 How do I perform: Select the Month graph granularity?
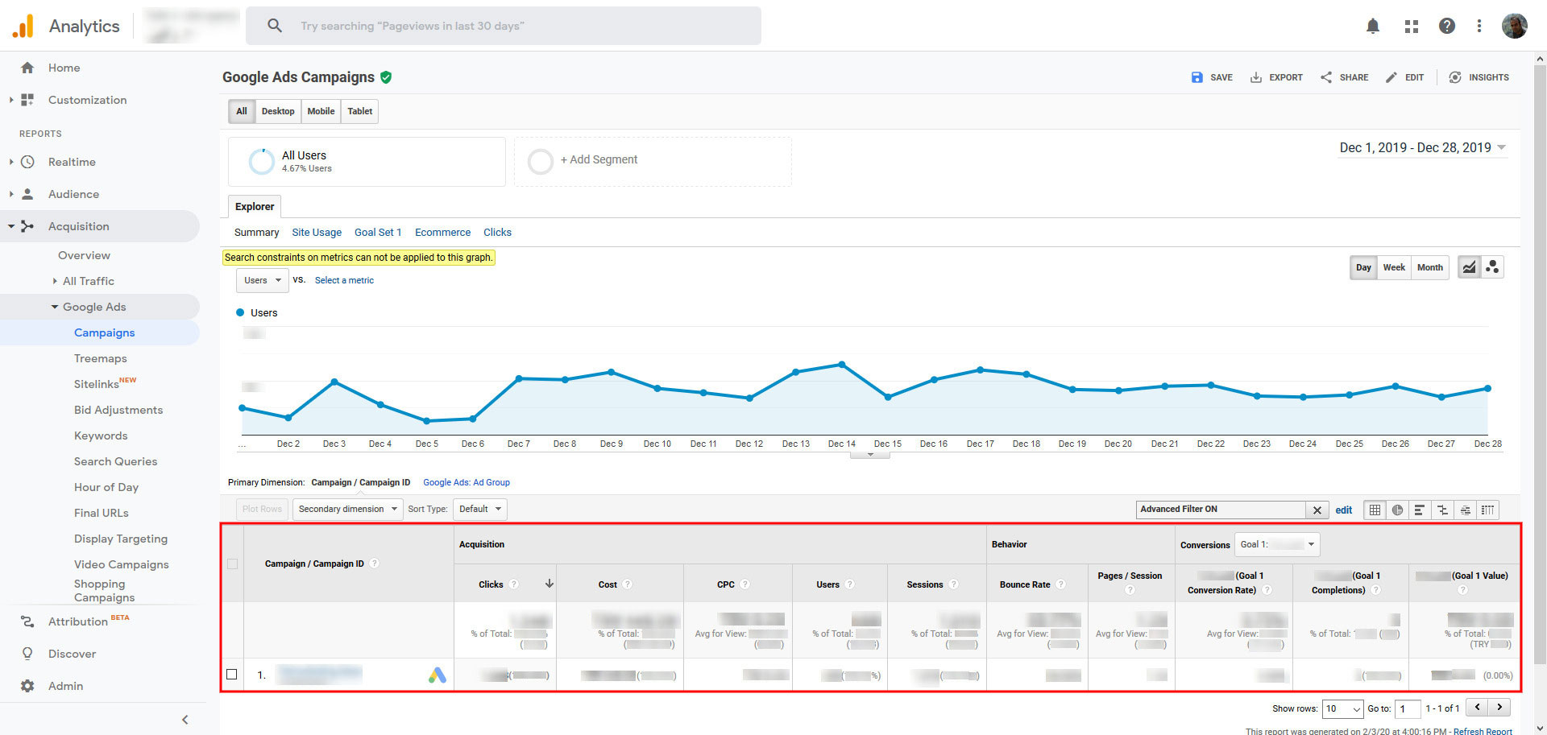(x=1430, y=267)
